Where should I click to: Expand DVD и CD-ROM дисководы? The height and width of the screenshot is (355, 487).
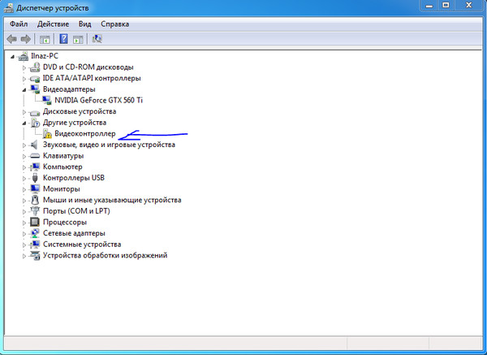(x=24, y=67)
